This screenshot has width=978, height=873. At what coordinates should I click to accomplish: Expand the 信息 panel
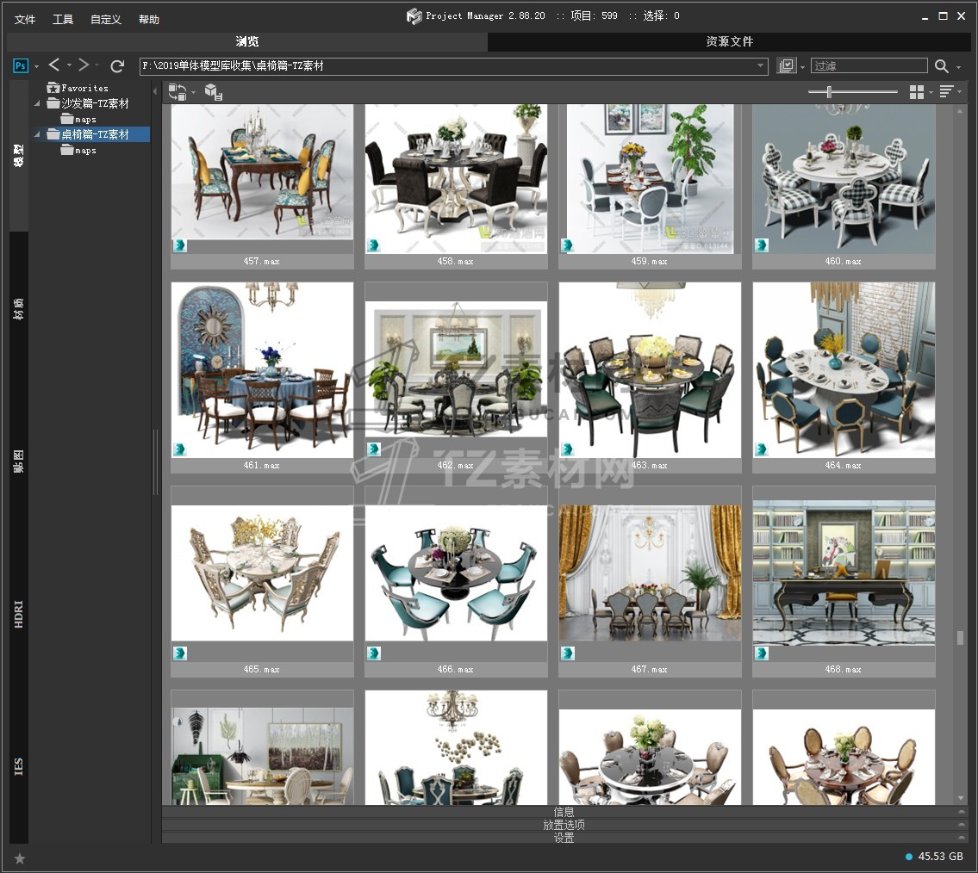564,812
